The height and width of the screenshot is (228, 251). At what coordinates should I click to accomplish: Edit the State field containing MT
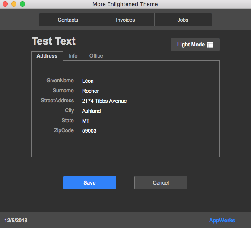(x=133, y=121)
